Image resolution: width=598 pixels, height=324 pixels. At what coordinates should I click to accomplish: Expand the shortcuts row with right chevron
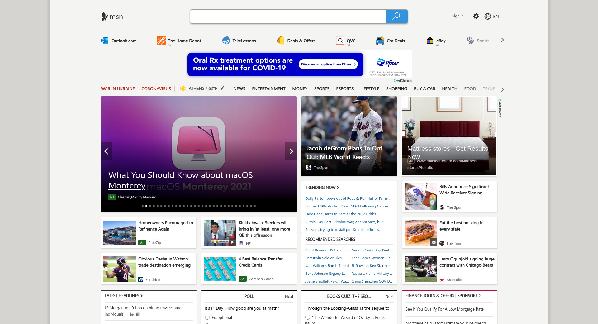(502, 40)
